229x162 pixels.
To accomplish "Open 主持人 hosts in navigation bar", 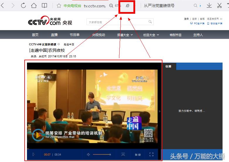I will tap(198, 35).
